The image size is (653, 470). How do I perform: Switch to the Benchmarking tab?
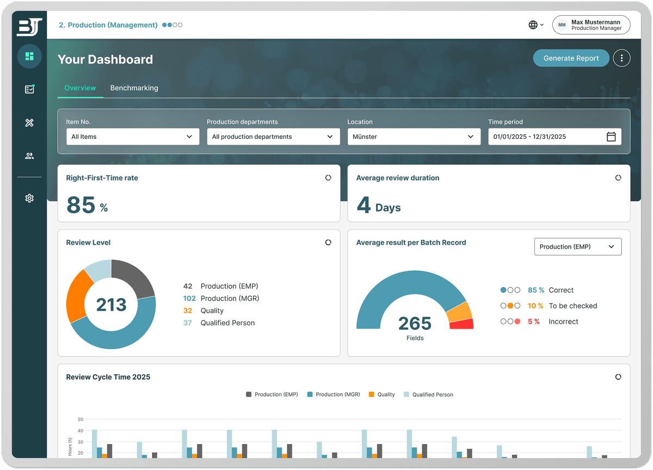[134, 88]
